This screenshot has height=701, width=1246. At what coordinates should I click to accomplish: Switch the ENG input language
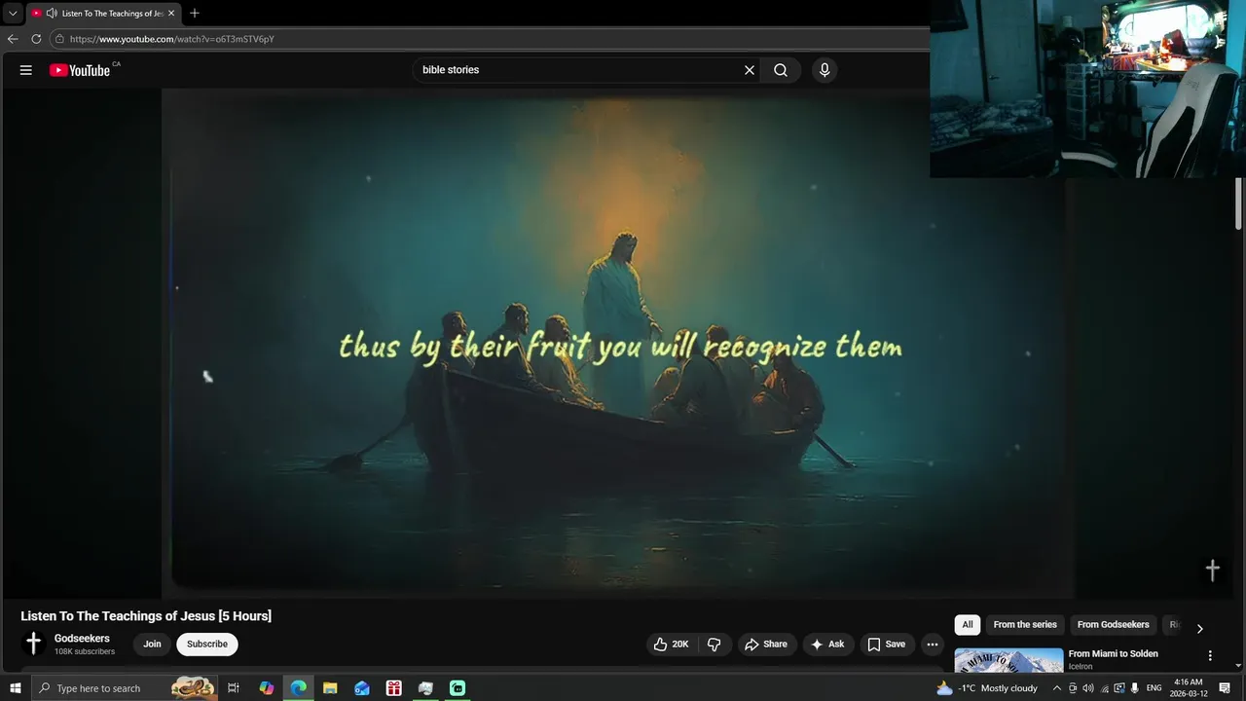1154,688
